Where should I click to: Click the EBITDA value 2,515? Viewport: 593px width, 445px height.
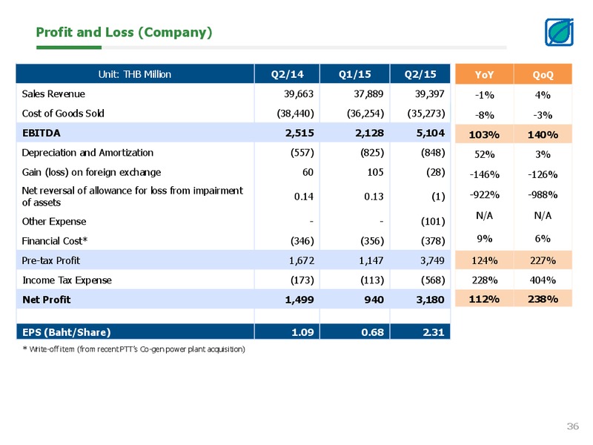click(x=299, y=133)
